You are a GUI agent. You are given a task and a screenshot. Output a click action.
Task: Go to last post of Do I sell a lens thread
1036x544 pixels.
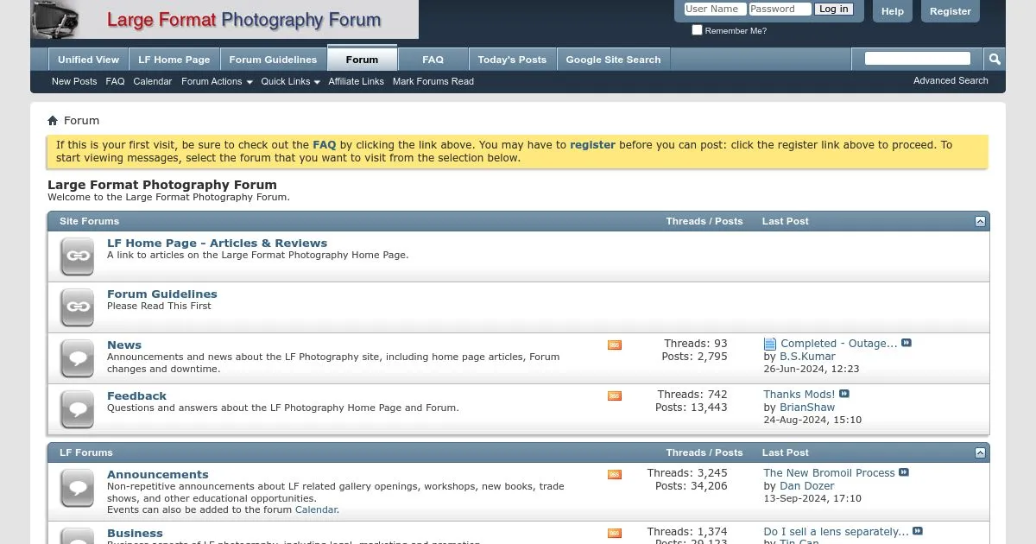pyautogui.click(x=918, y=531)
